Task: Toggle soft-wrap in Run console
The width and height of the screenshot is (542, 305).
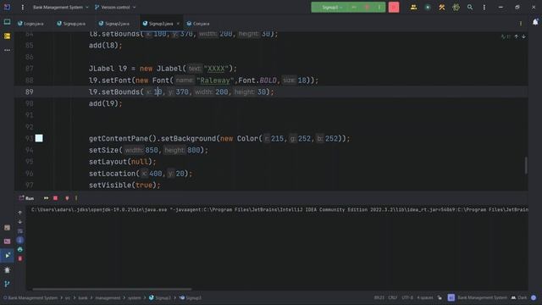Action: point(20,231)
